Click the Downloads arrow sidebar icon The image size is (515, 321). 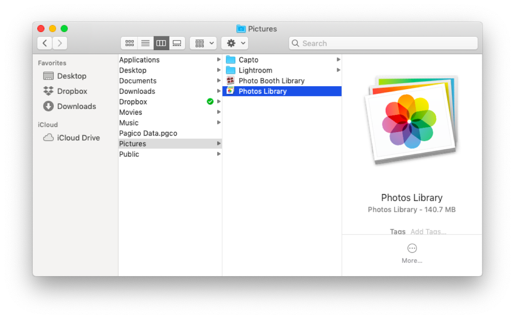[49, 106]
